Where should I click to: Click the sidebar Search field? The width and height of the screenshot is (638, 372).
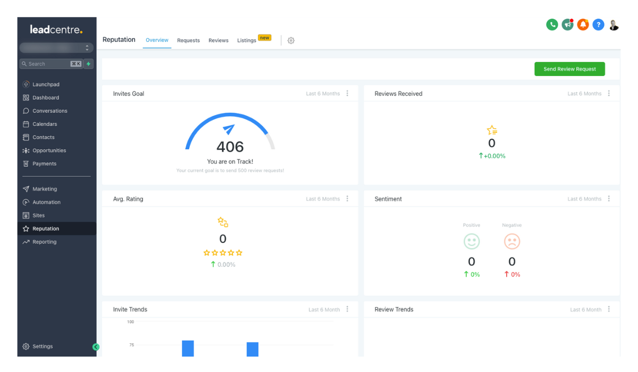coord(51,64)
